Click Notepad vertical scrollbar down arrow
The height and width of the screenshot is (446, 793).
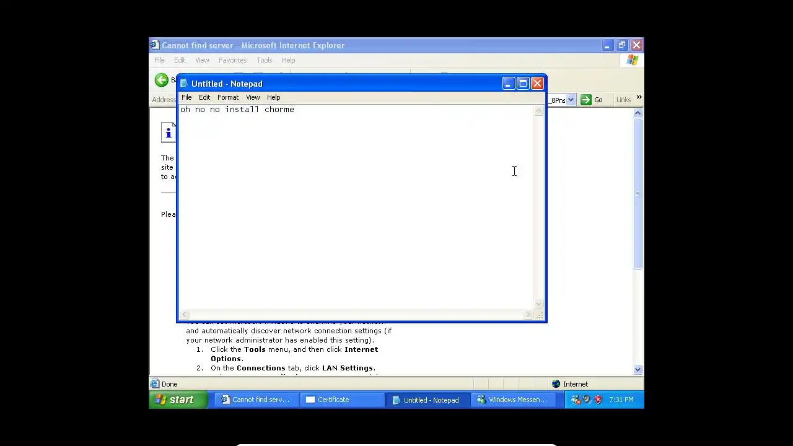point(538,304)
